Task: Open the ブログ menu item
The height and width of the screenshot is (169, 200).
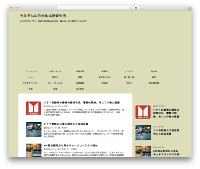Action: coord(129,83)
